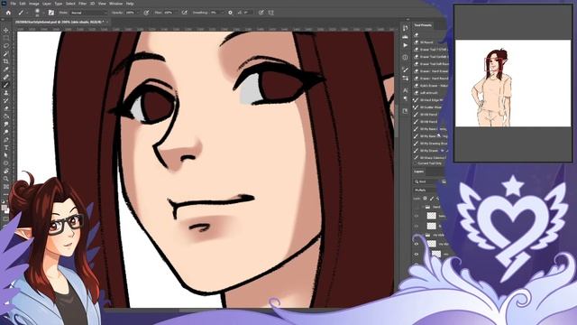Viewport: 577px width, 325px height.
Task: Open smoothing options gear icon
Action: pos(231,13)
